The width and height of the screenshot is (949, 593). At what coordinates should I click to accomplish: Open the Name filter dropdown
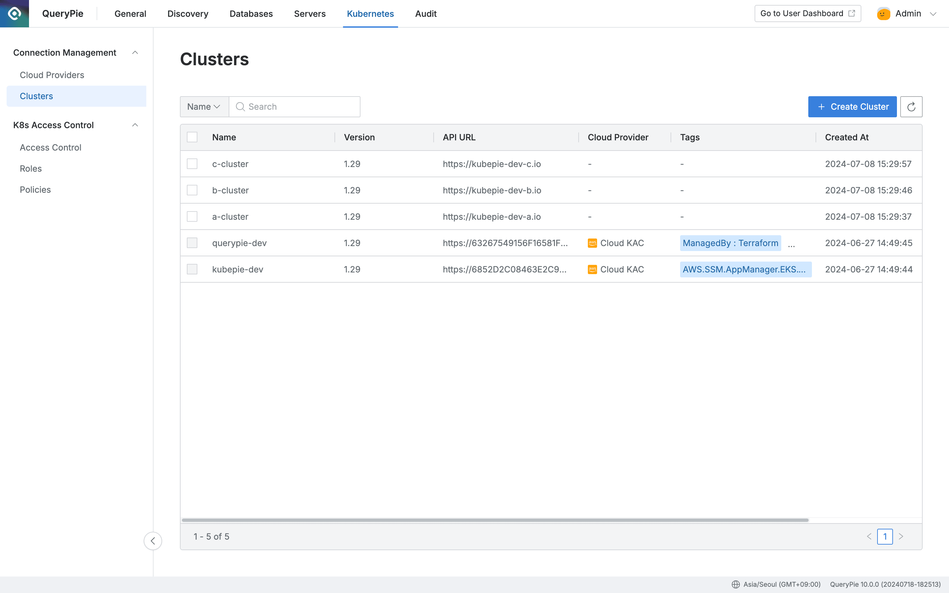coord(204,106)
